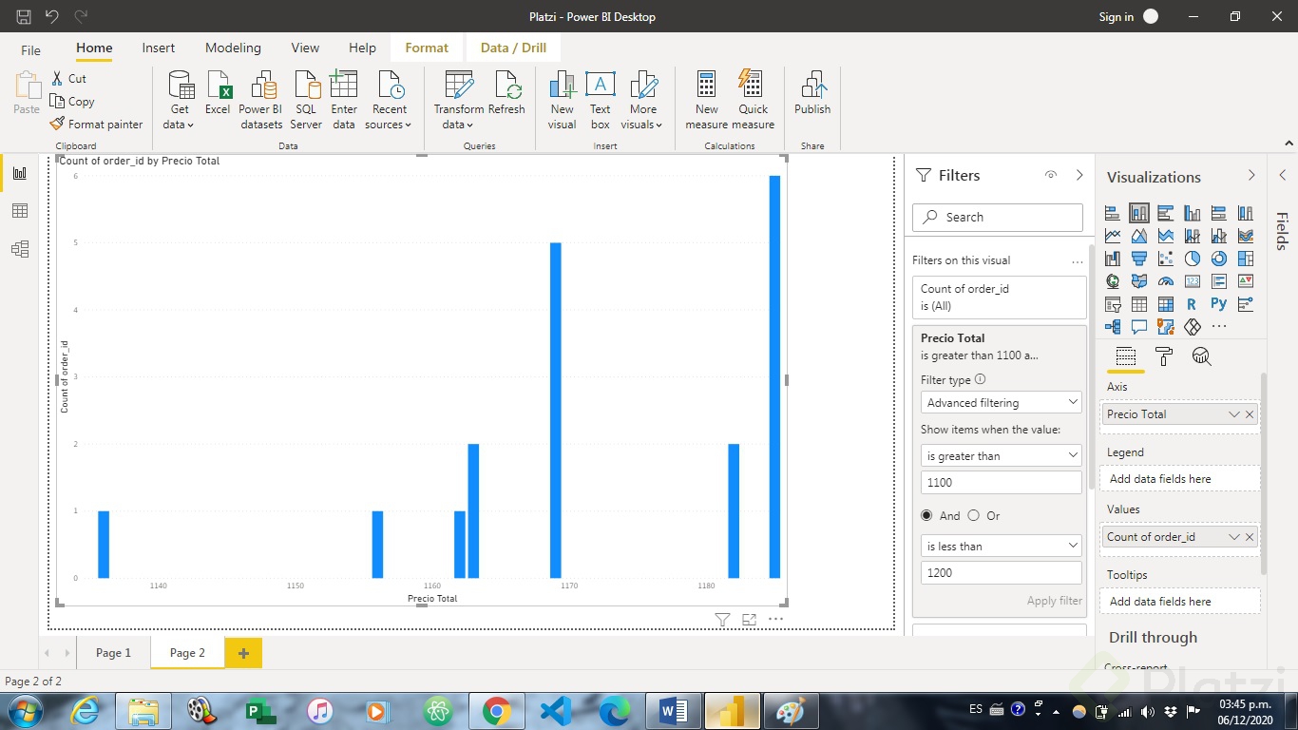Viewport: 1298px width, 730px height.
Task: Switch to the Modeling ribbon tab
Action: [233, 48]
